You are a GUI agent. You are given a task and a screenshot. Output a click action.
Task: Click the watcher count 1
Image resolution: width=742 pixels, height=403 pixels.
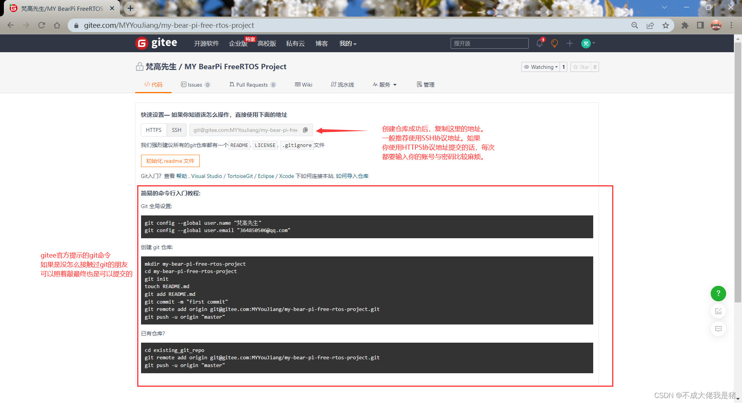point(563,67)
